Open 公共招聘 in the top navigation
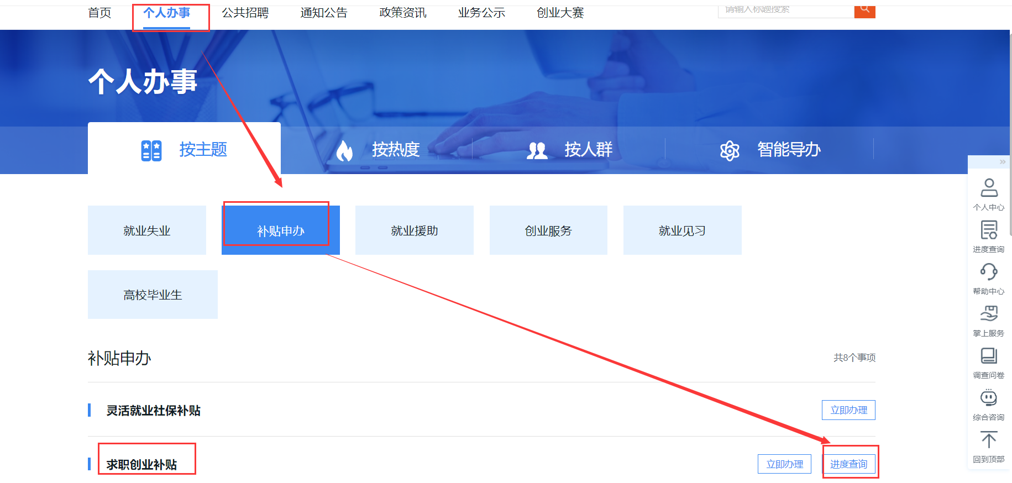Image resolution: width=1012 pixels, height=483 pixels. click(245, 13)
